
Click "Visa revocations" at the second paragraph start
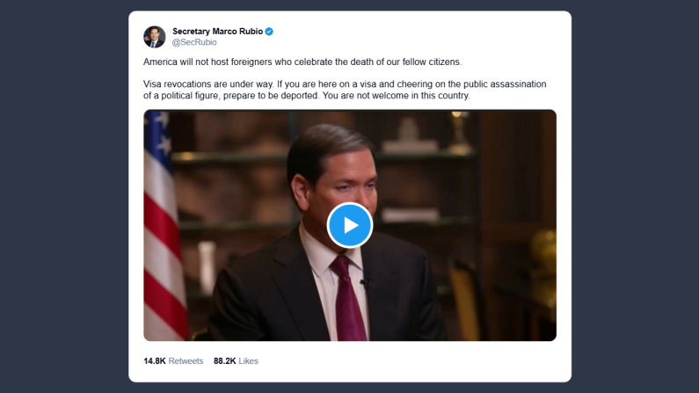pos(179,84)
